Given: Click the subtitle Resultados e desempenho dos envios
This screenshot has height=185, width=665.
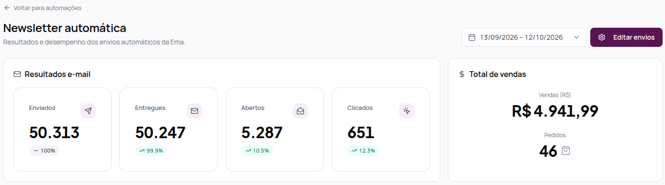Looking at the screenshot, I should click(94, 42).
